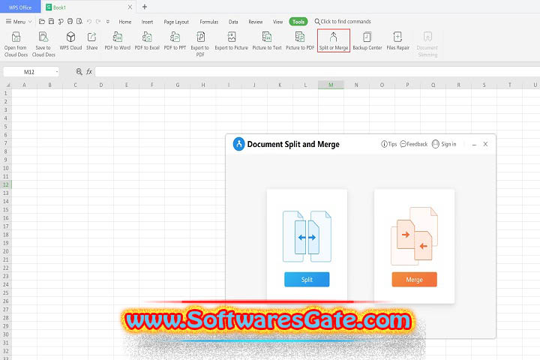Image resolution: width=540 pixels, height=360 pixels.
Task: Click the Select All corner of the sheet
Action: tap(6, 85)
